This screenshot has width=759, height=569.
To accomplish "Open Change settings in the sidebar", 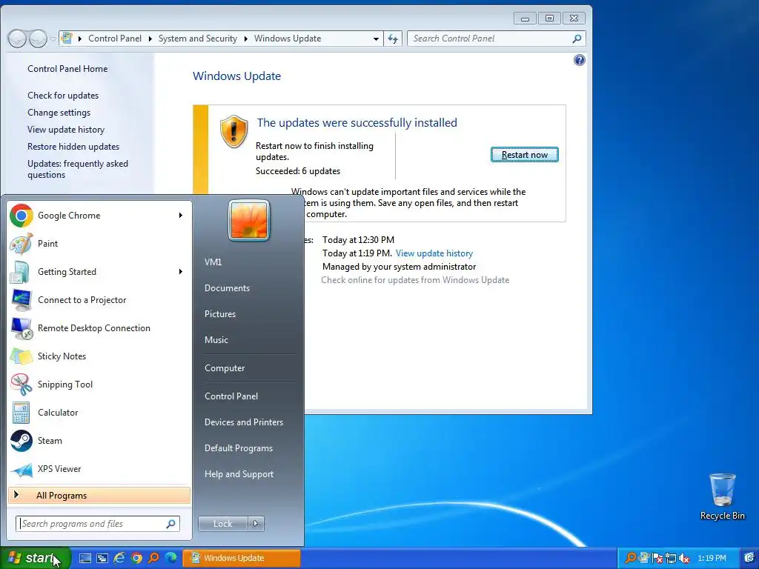I will [59, 113].
